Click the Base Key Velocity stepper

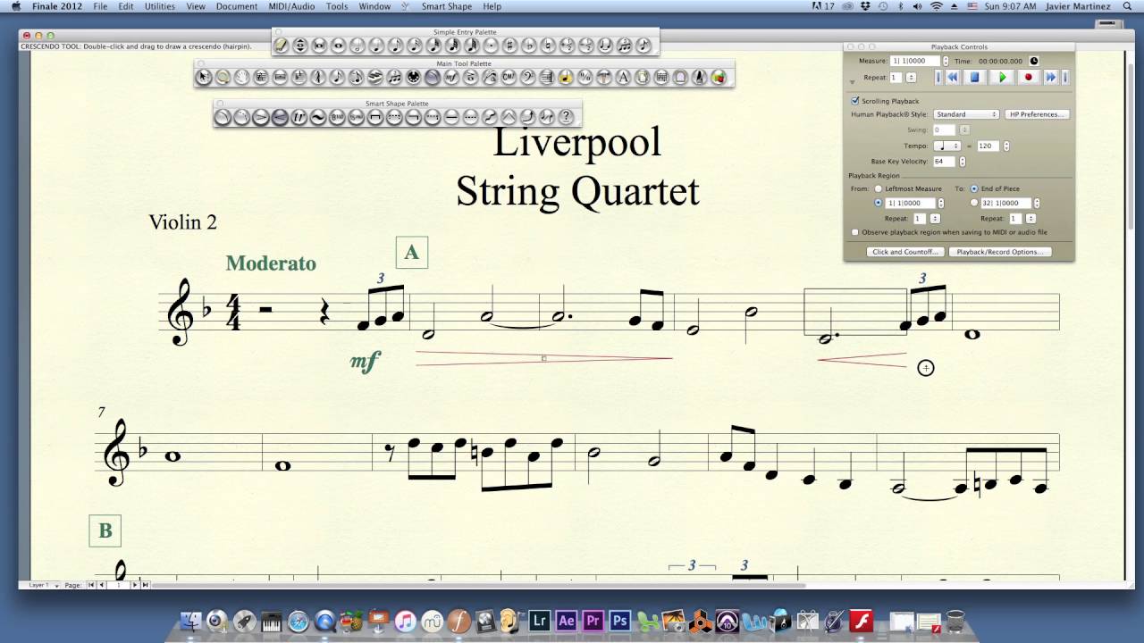(x=963, y=162)
